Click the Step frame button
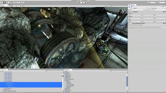166x93 pixels. tap(86, 3)
